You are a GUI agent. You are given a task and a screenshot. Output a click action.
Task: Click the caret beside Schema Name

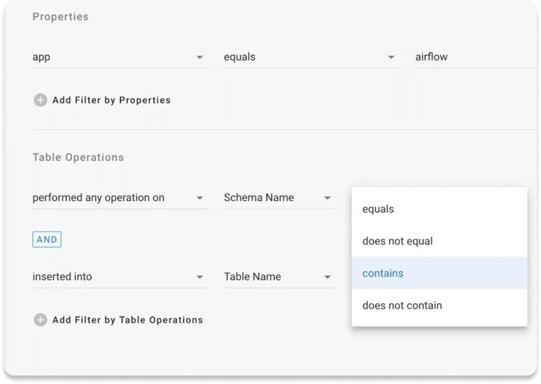pos(327,198)
